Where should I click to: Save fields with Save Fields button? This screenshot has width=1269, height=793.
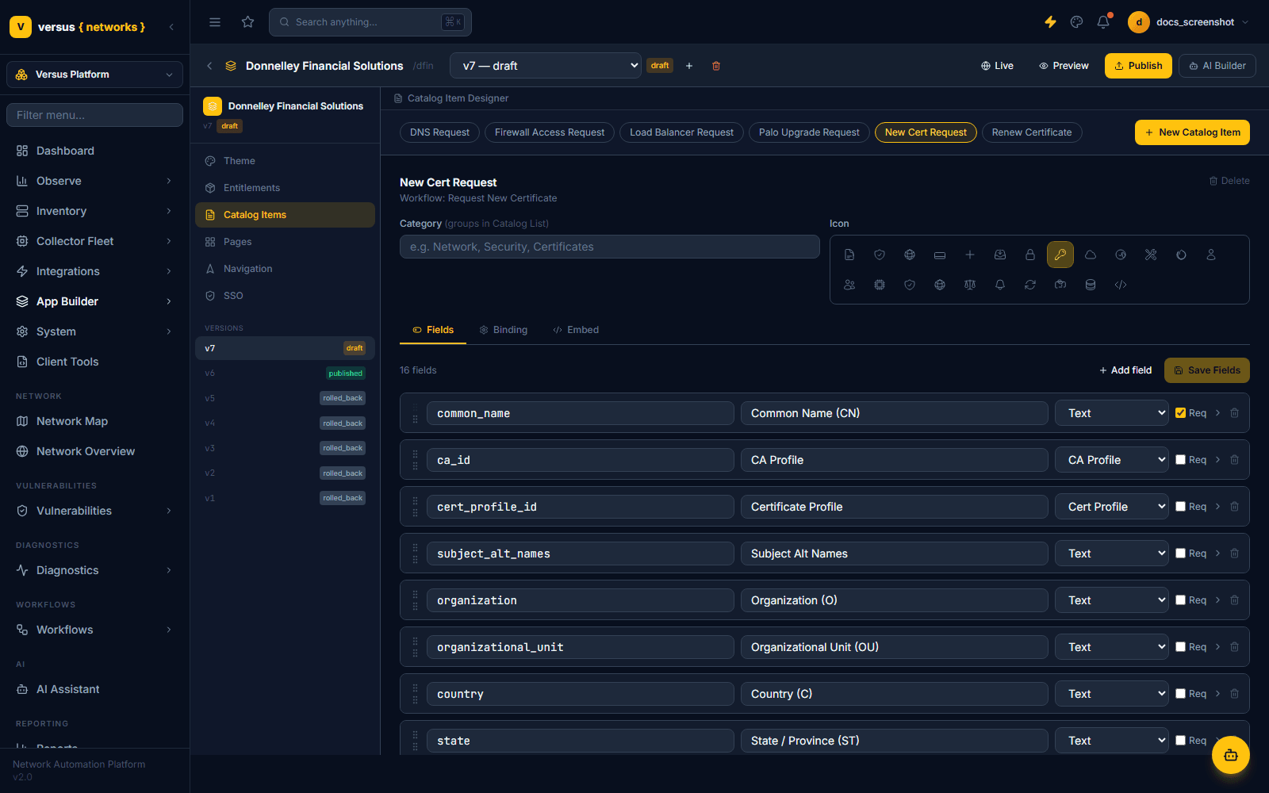[1207, 370]
